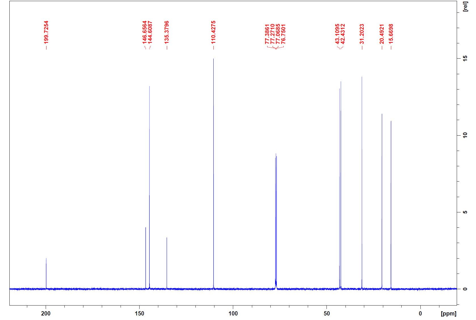Image resolution: width=476 pixels, height=320 pixels.
Task: Click the 50 ppm axis tick label
Action: [x=327, y=313]
